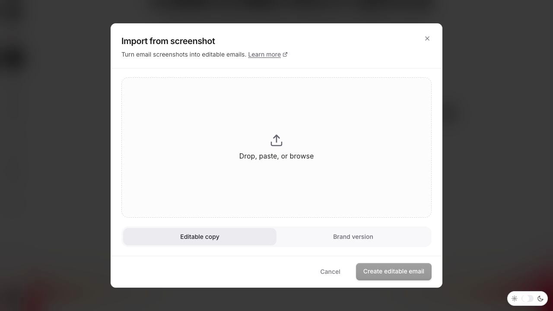Viewport: 553px width, 311px height.
Task: Cancel the screenshot import
Action: pyautogui.click(x=330, y=272)
